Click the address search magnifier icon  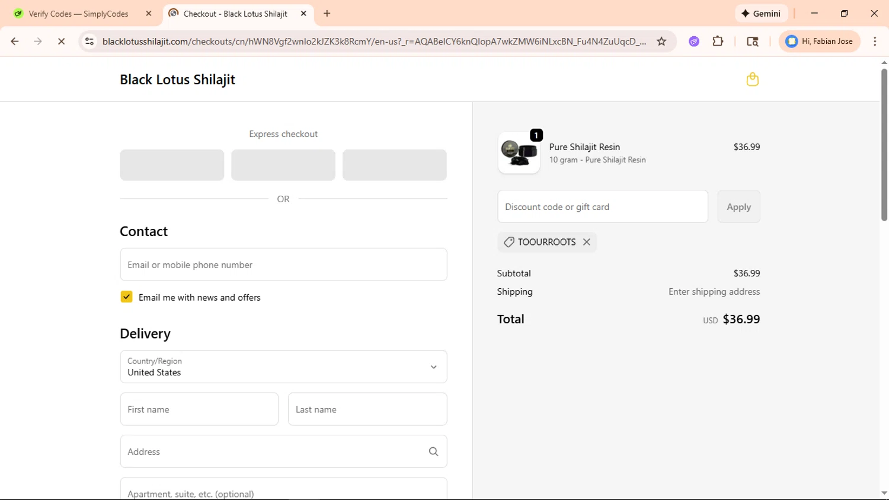433,452
